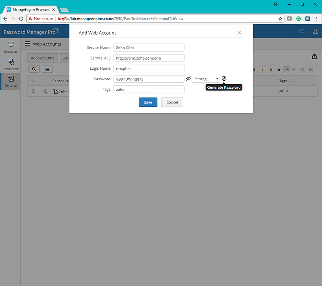Click the Add Accounts button
Screen dimensions: 322x286
[42, 58]
